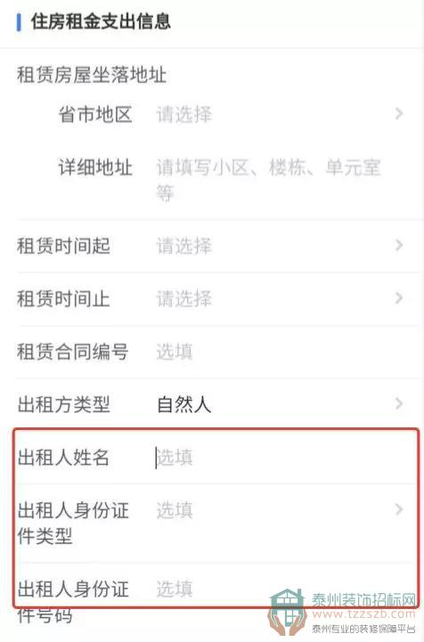Viewport: 424px width, 642px height.
Task: Click the chevron next to 自然人
Action: tap(399, 403)
